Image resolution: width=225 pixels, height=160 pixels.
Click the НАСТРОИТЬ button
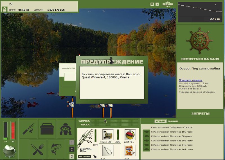point(85,156)
